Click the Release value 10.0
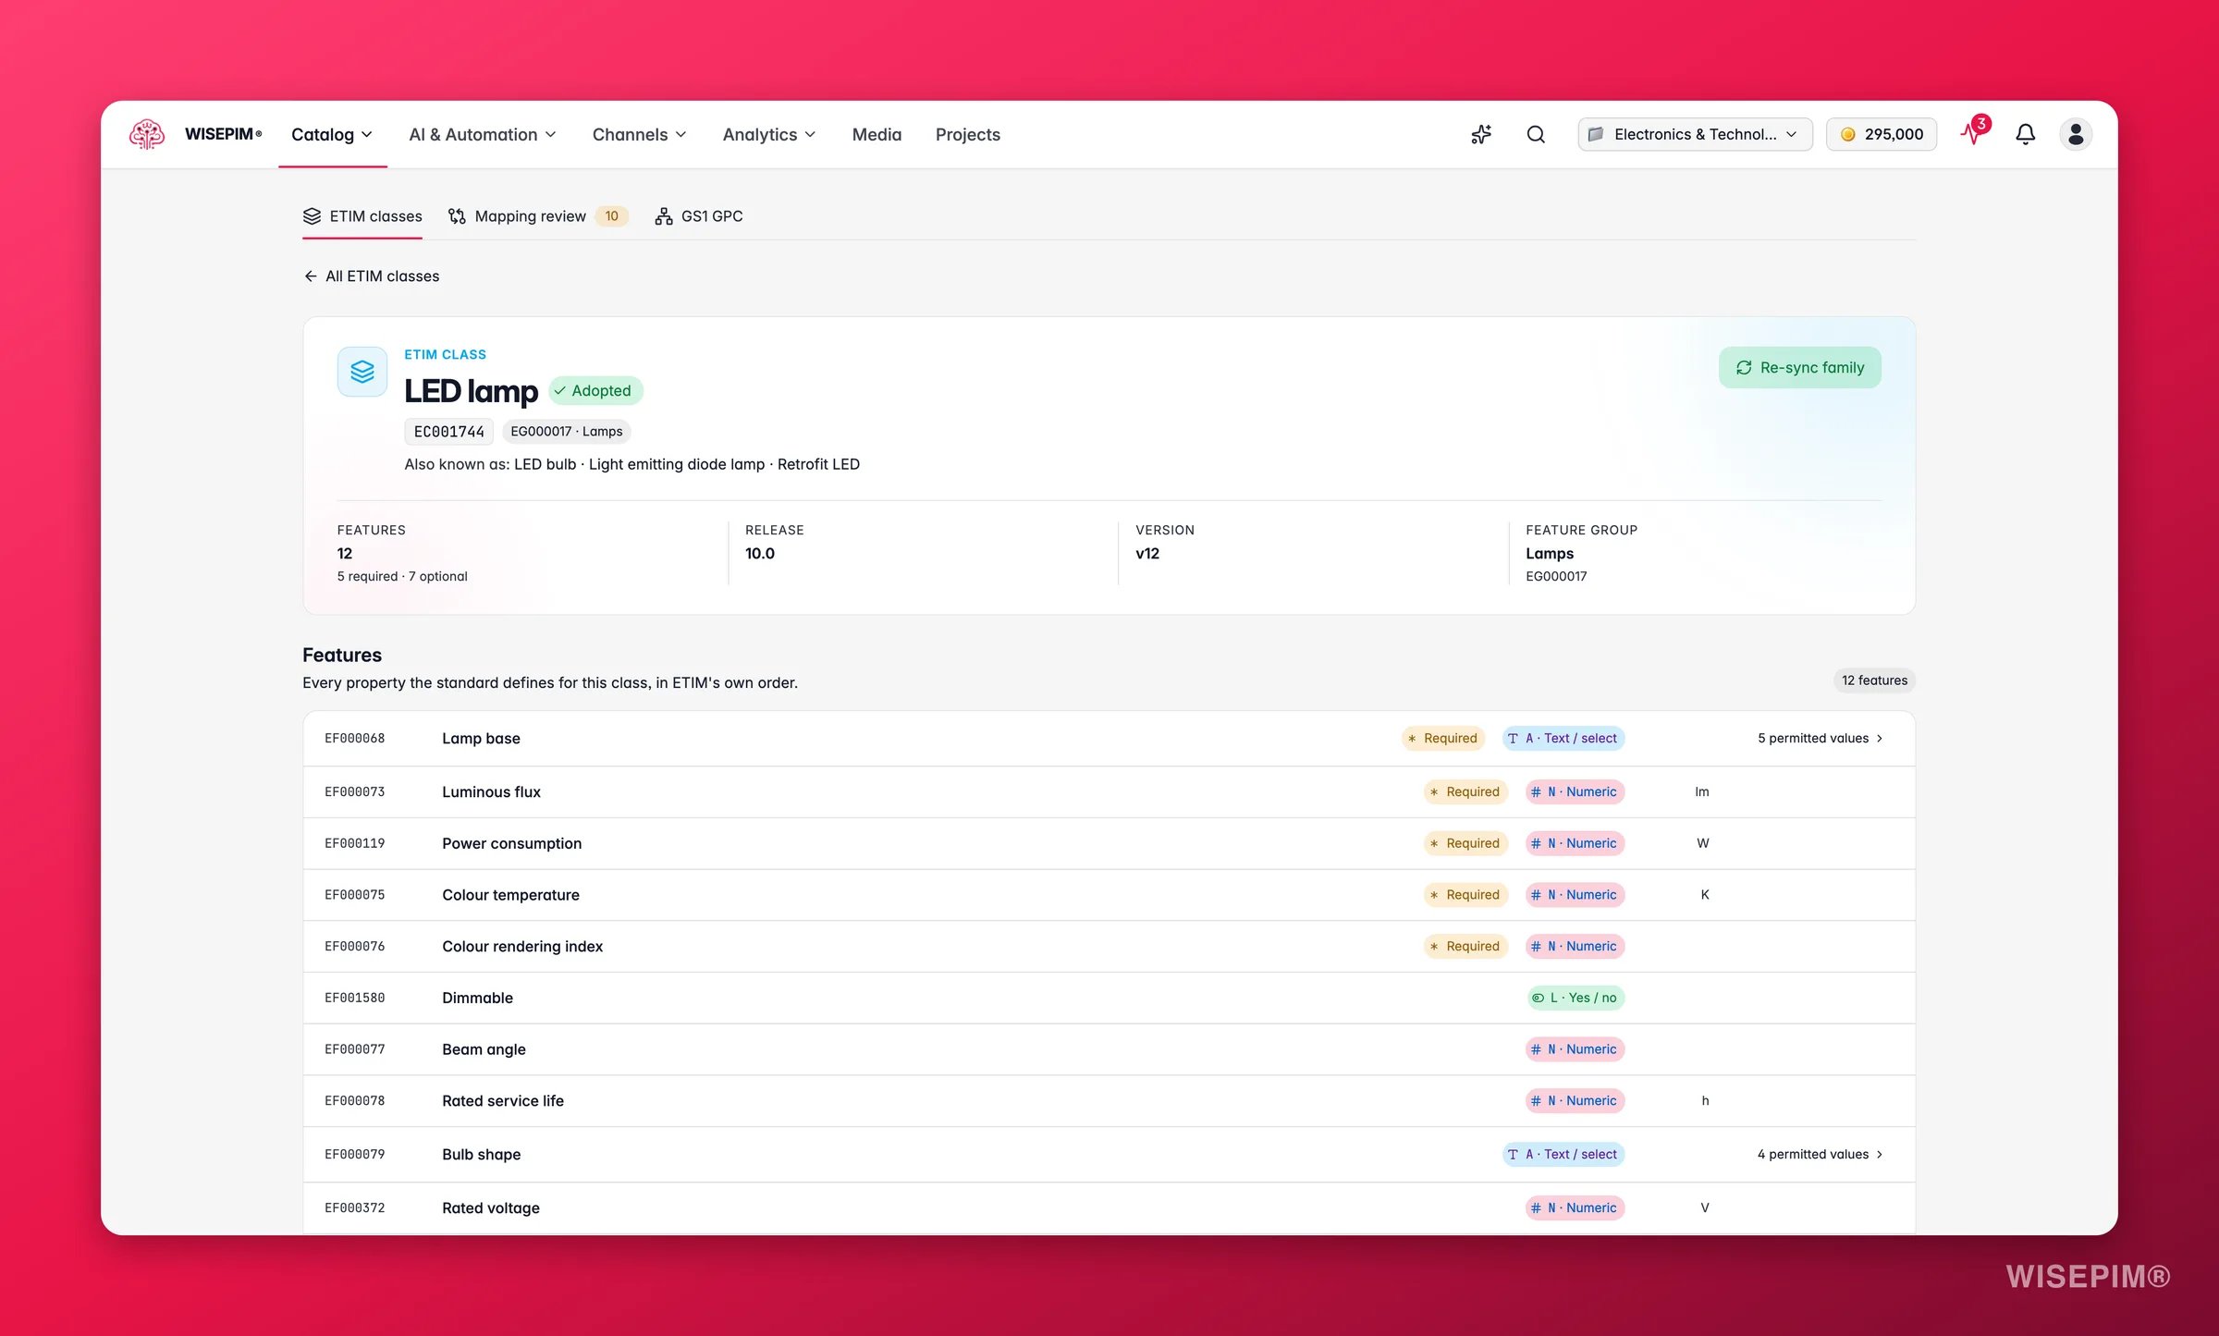The width and height of the screenshot is (2219, 1336). tap(760, 553)
